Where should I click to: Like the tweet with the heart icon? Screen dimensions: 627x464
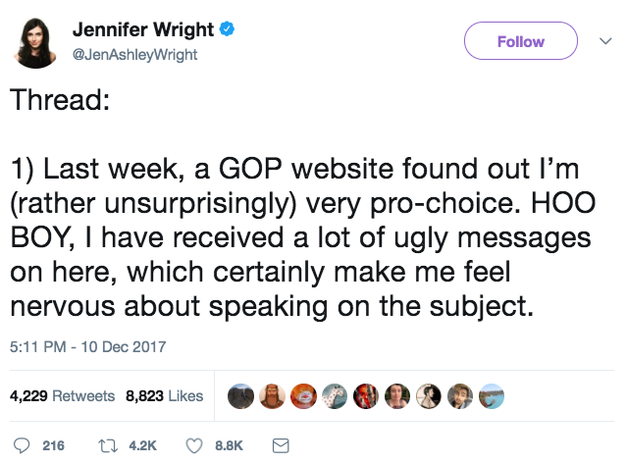193,445
